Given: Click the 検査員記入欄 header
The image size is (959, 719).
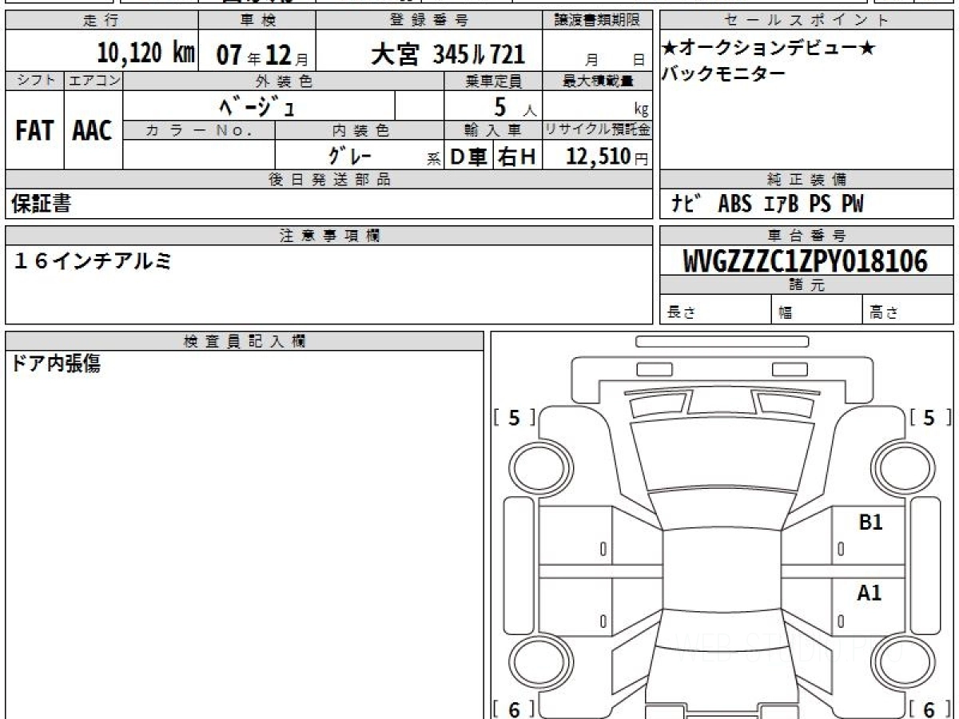Looking at the screenshot, I should click(245, 341).
